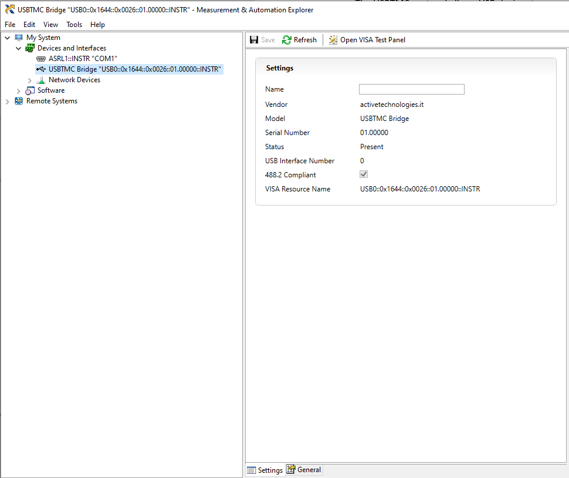Open the Edit menu
Image resolution: width=569 pixels, height=478 pixels.
(x=29, y=24)
